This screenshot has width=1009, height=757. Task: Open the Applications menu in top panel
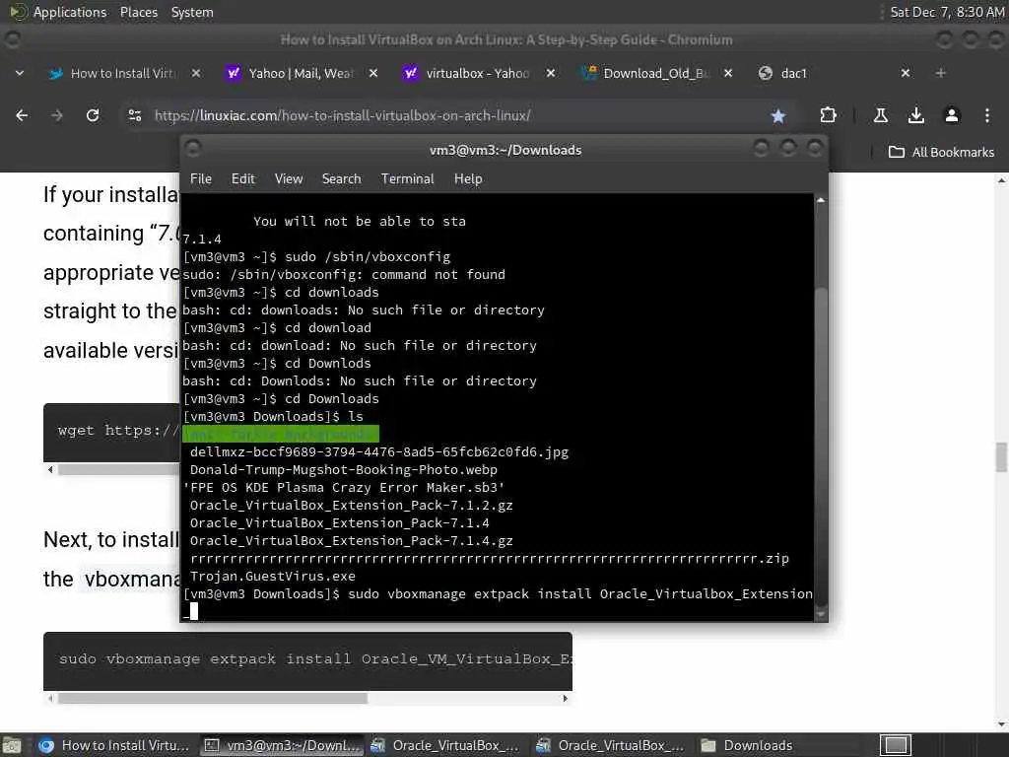(x=70, y=12)
